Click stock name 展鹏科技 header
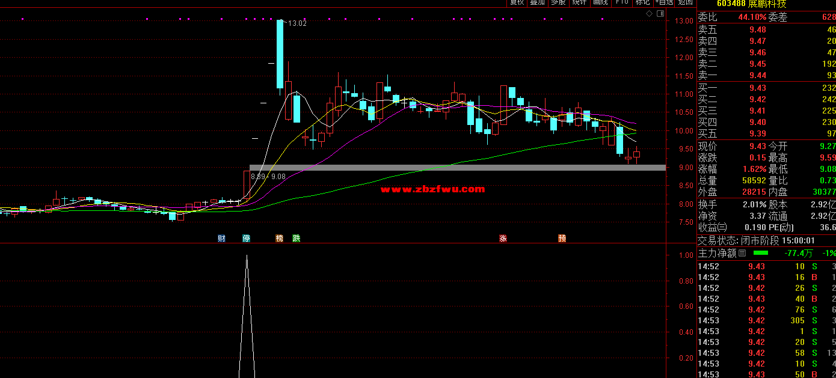 click(x=767, y=4)
